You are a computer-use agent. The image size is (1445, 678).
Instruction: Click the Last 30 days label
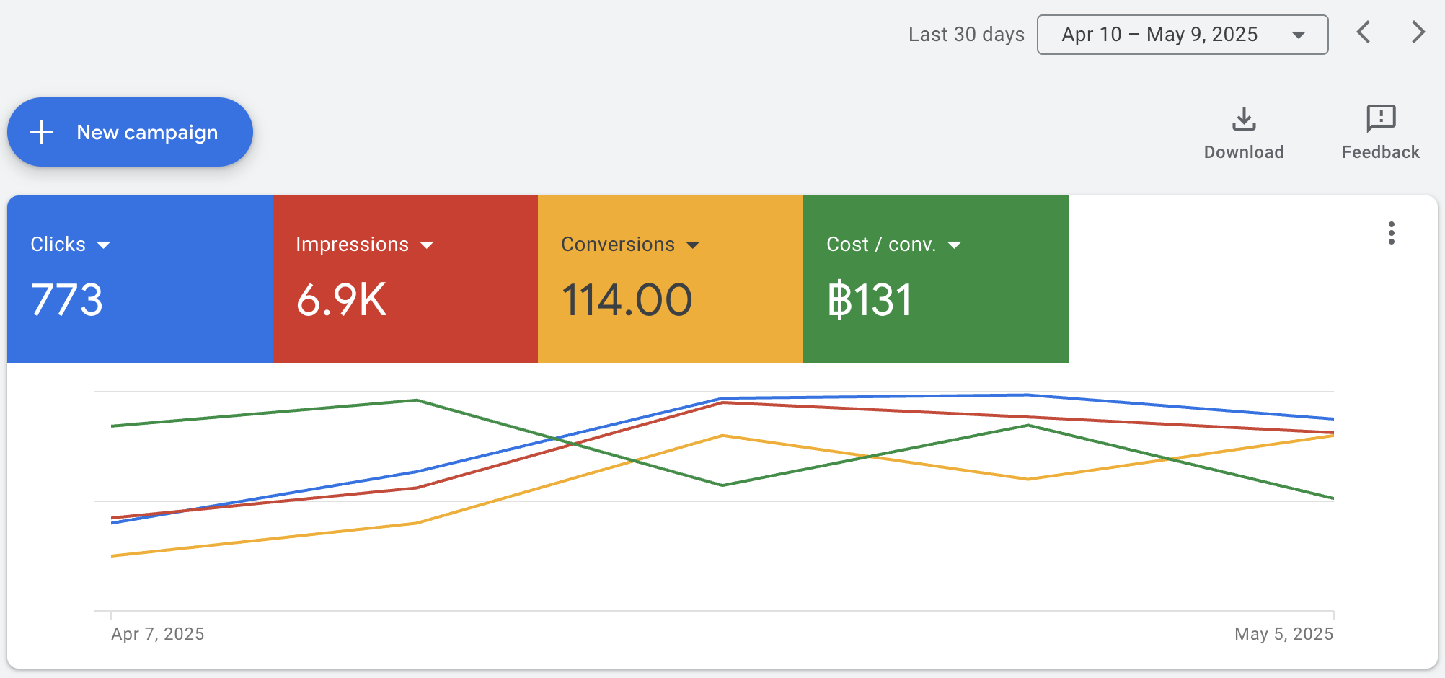pos(966,35)
